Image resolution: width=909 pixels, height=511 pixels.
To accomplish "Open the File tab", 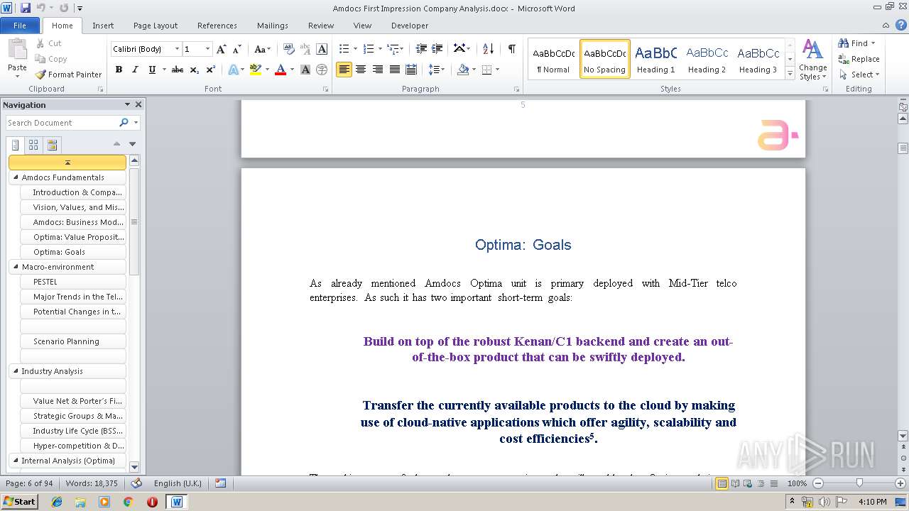I will click(20, 25).
